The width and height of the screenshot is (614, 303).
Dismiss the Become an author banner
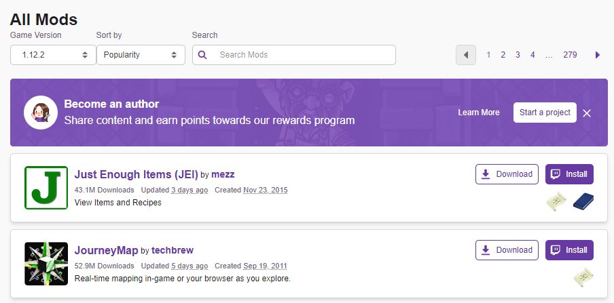click(x=587, y=113)
